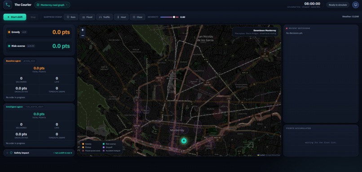The width and height of the screenshot is (362, 172).
Task: Trigger the Traffic surprise event
Action: coord(105,17)
